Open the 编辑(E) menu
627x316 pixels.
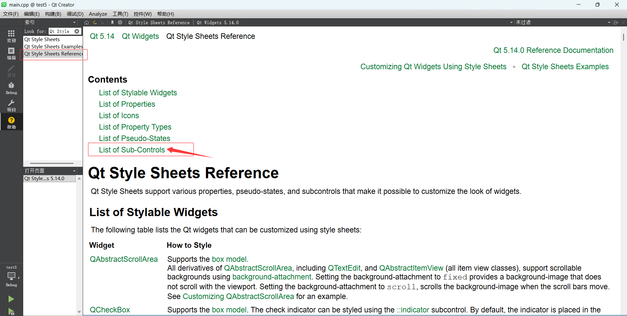32,14
